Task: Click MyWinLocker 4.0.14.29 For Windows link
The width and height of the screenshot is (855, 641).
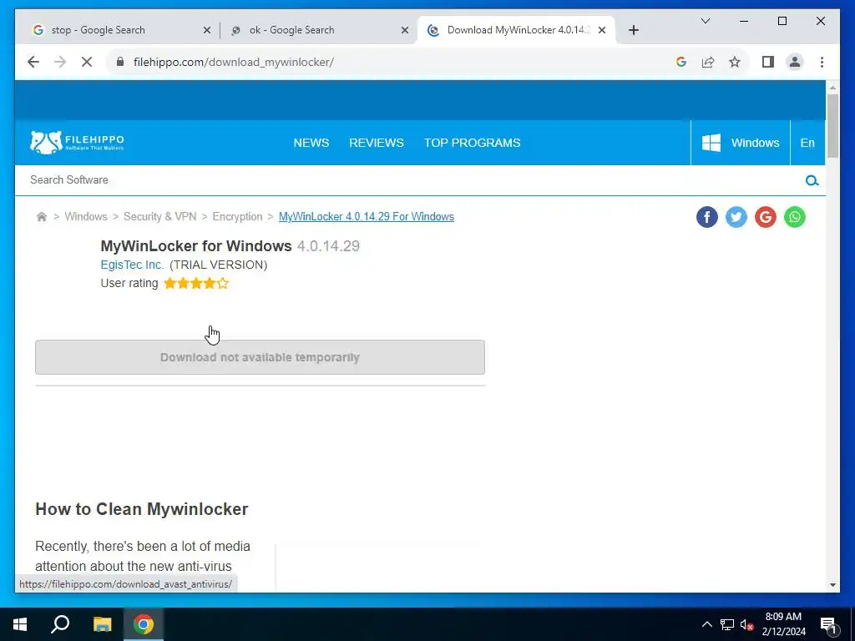Action: point(367,216)
